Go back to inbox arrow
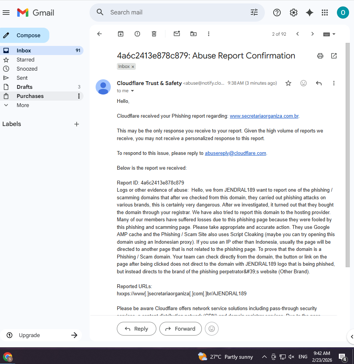 tap(99, 34)
